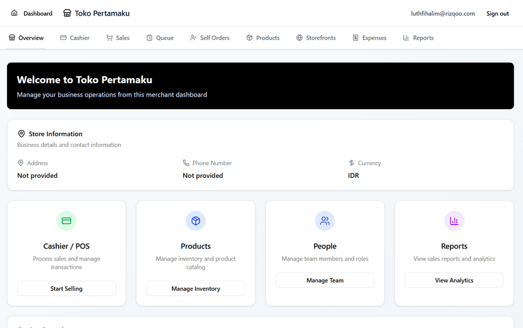The height and width of the screenshot is (328, 523).
Task: Click the Reports card title
Action: point(454,246)
